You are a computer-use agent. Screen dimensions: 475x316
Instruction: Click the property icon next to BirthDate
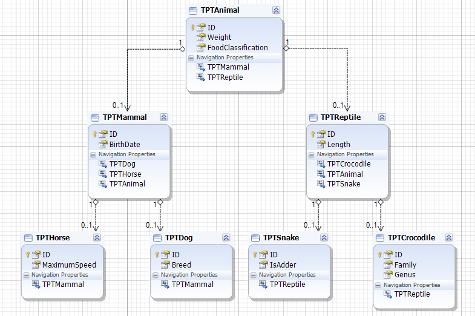103,144
